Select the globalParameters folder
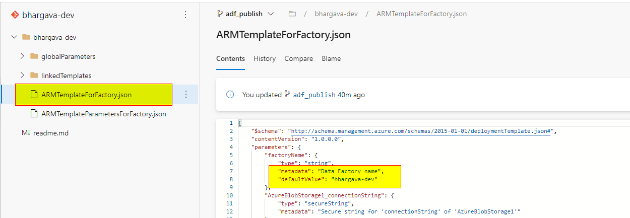 click(x=68, y=56)
